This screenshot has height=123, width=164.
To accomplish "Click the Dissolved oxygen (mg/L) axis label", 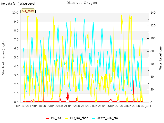I will coord(3,58).
